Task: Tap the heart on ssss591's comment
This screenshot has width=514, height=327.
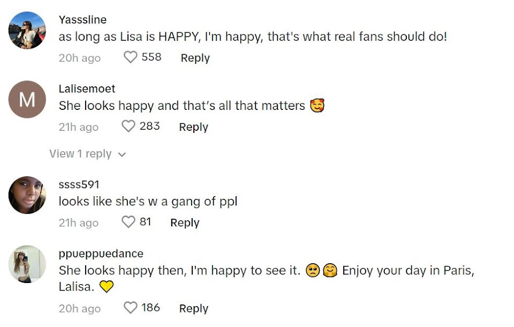Action: (x=128, y=222)
